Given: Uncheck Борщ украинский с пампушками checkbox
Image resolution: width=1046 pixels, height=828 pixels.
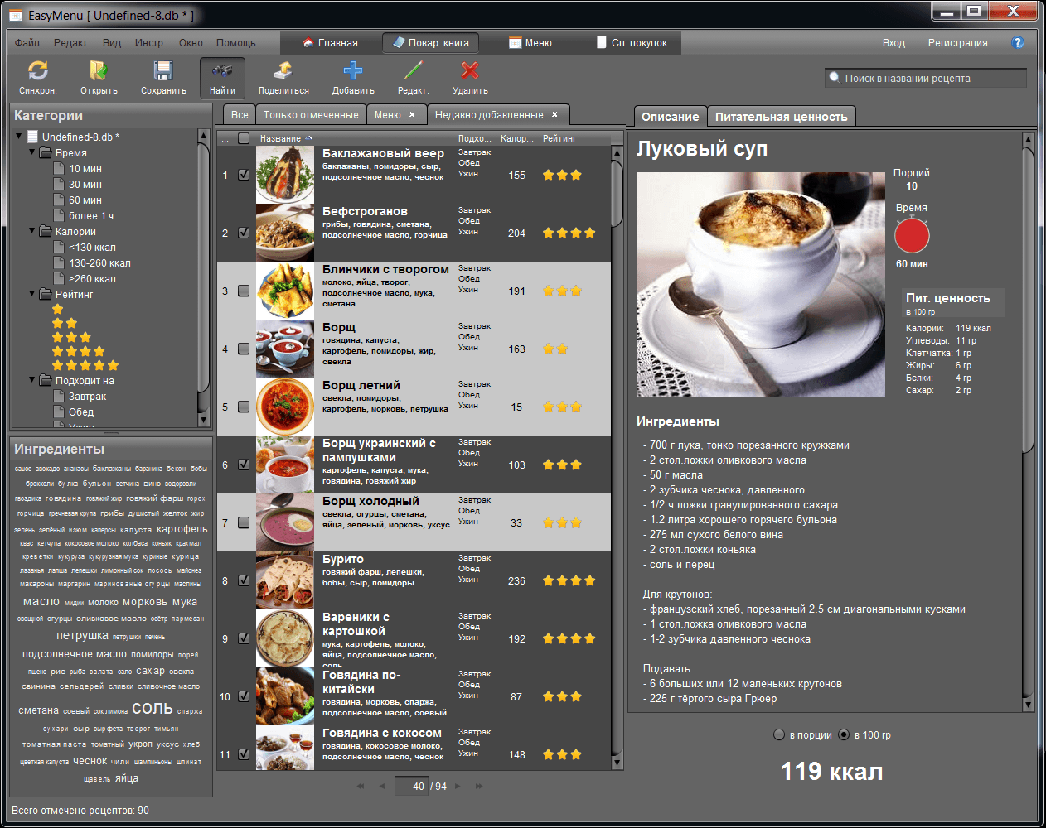Looking at the screenshot, I should (x=244, y=465).
